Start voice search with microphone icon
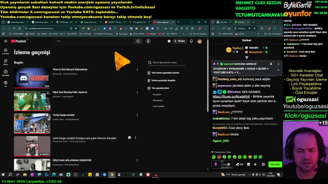Screen dimensions: 328x184 click(x=148, y=41)
